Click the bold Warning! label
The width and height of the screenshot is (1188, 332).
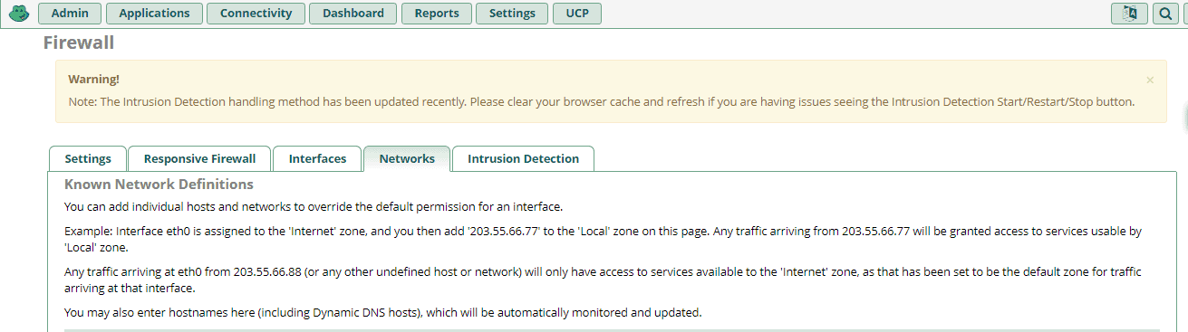pos(93,80)
